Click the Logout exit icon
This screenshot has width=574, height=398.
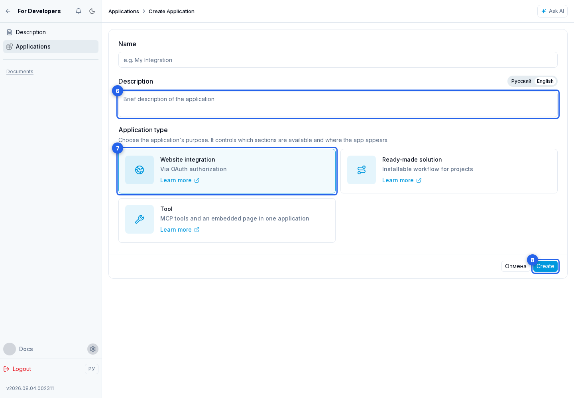click(x=6, y=369)
